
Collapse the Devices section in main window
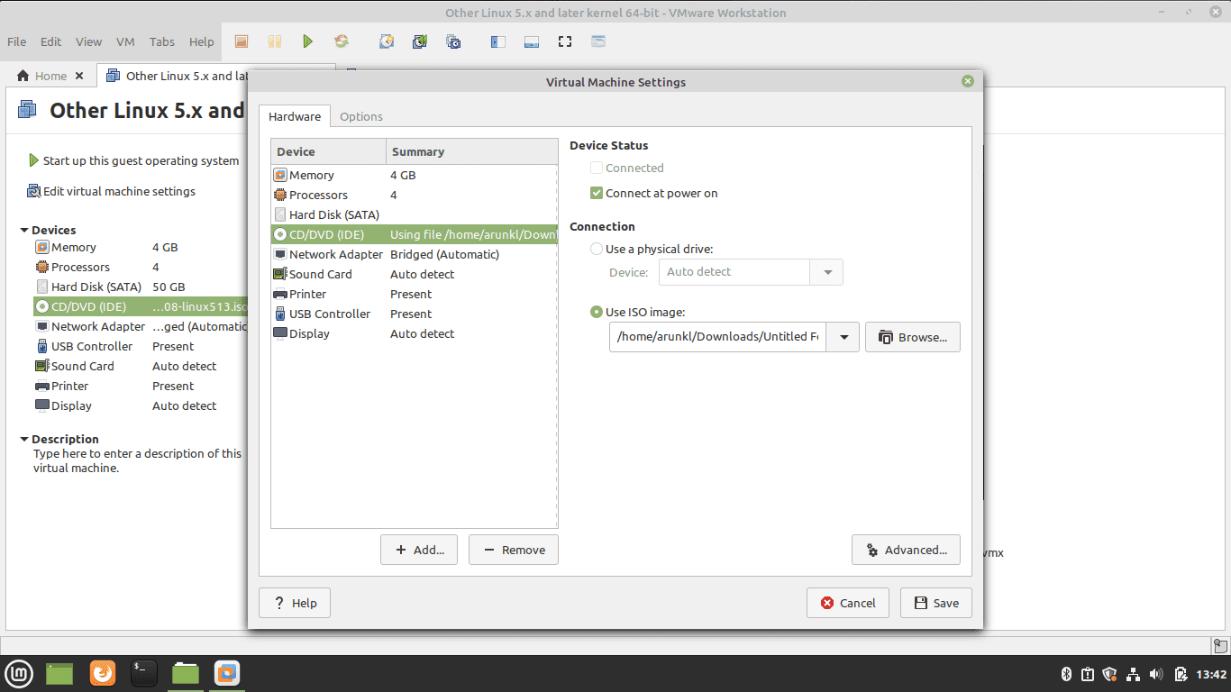(24, 230)
